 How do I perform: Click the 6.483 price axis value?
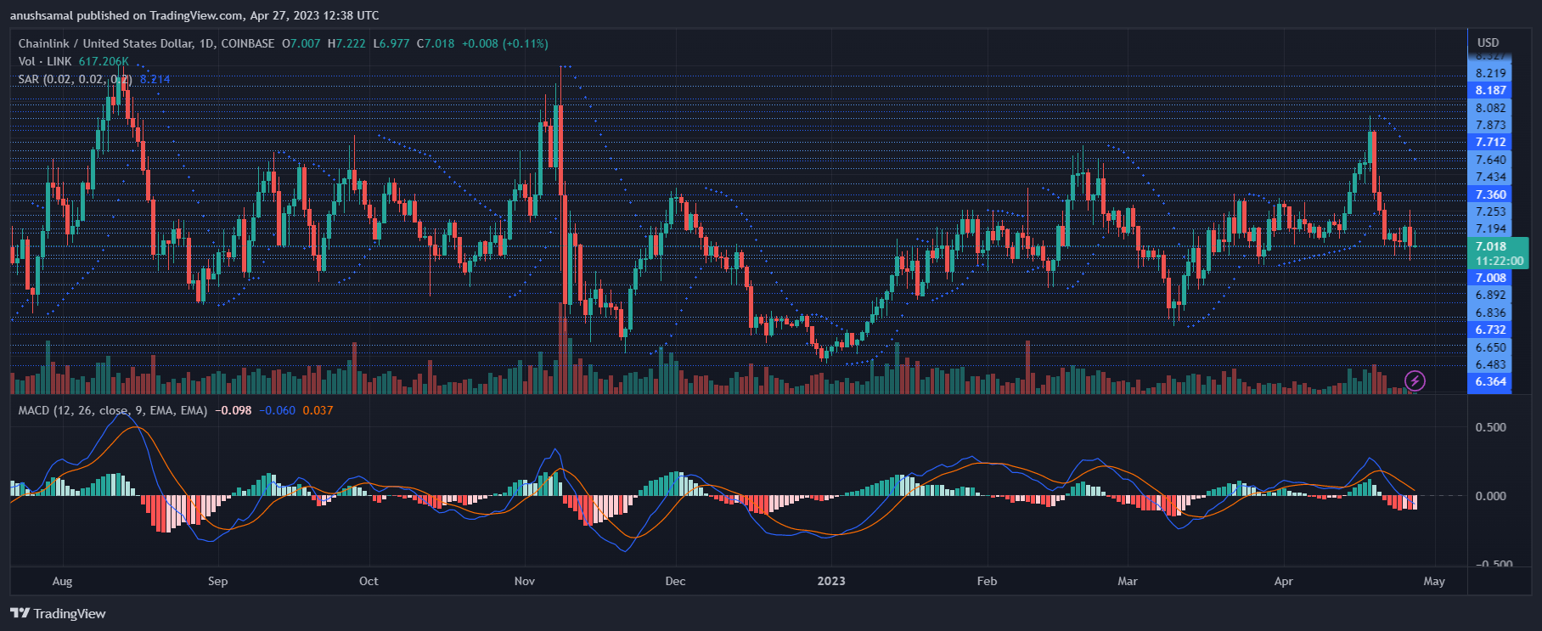pos(1491,364)
